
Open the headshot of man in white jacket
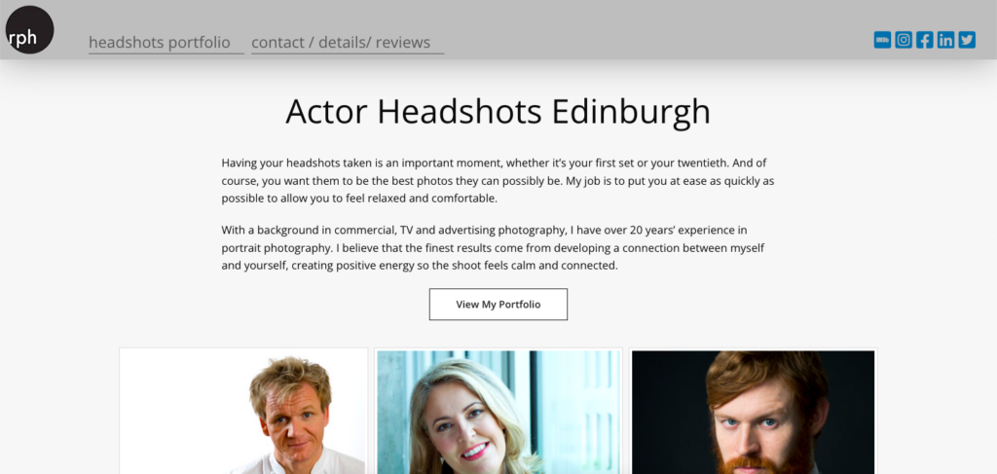[x=243, y=411]
